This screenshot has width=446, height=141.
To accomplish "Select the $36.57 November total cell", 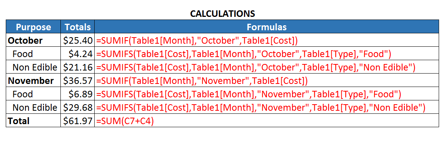I will [77, 81].
